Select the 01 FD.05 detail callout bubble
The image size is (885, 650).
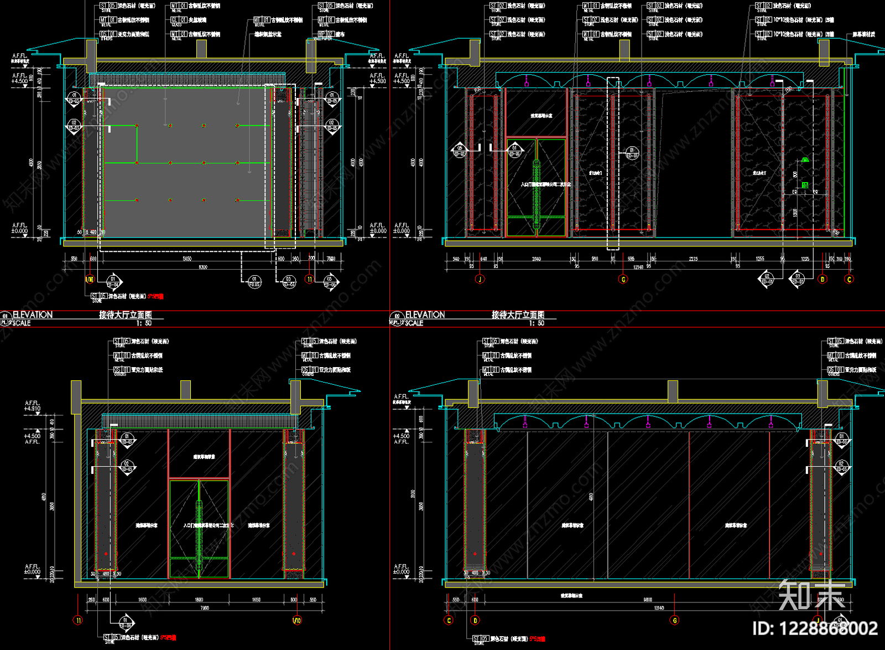pyautogui.click(x=254, y=282)
